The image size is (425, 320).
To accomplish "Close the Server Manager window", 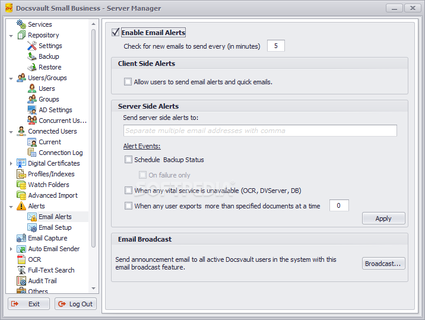I will [x=413, y=8].
